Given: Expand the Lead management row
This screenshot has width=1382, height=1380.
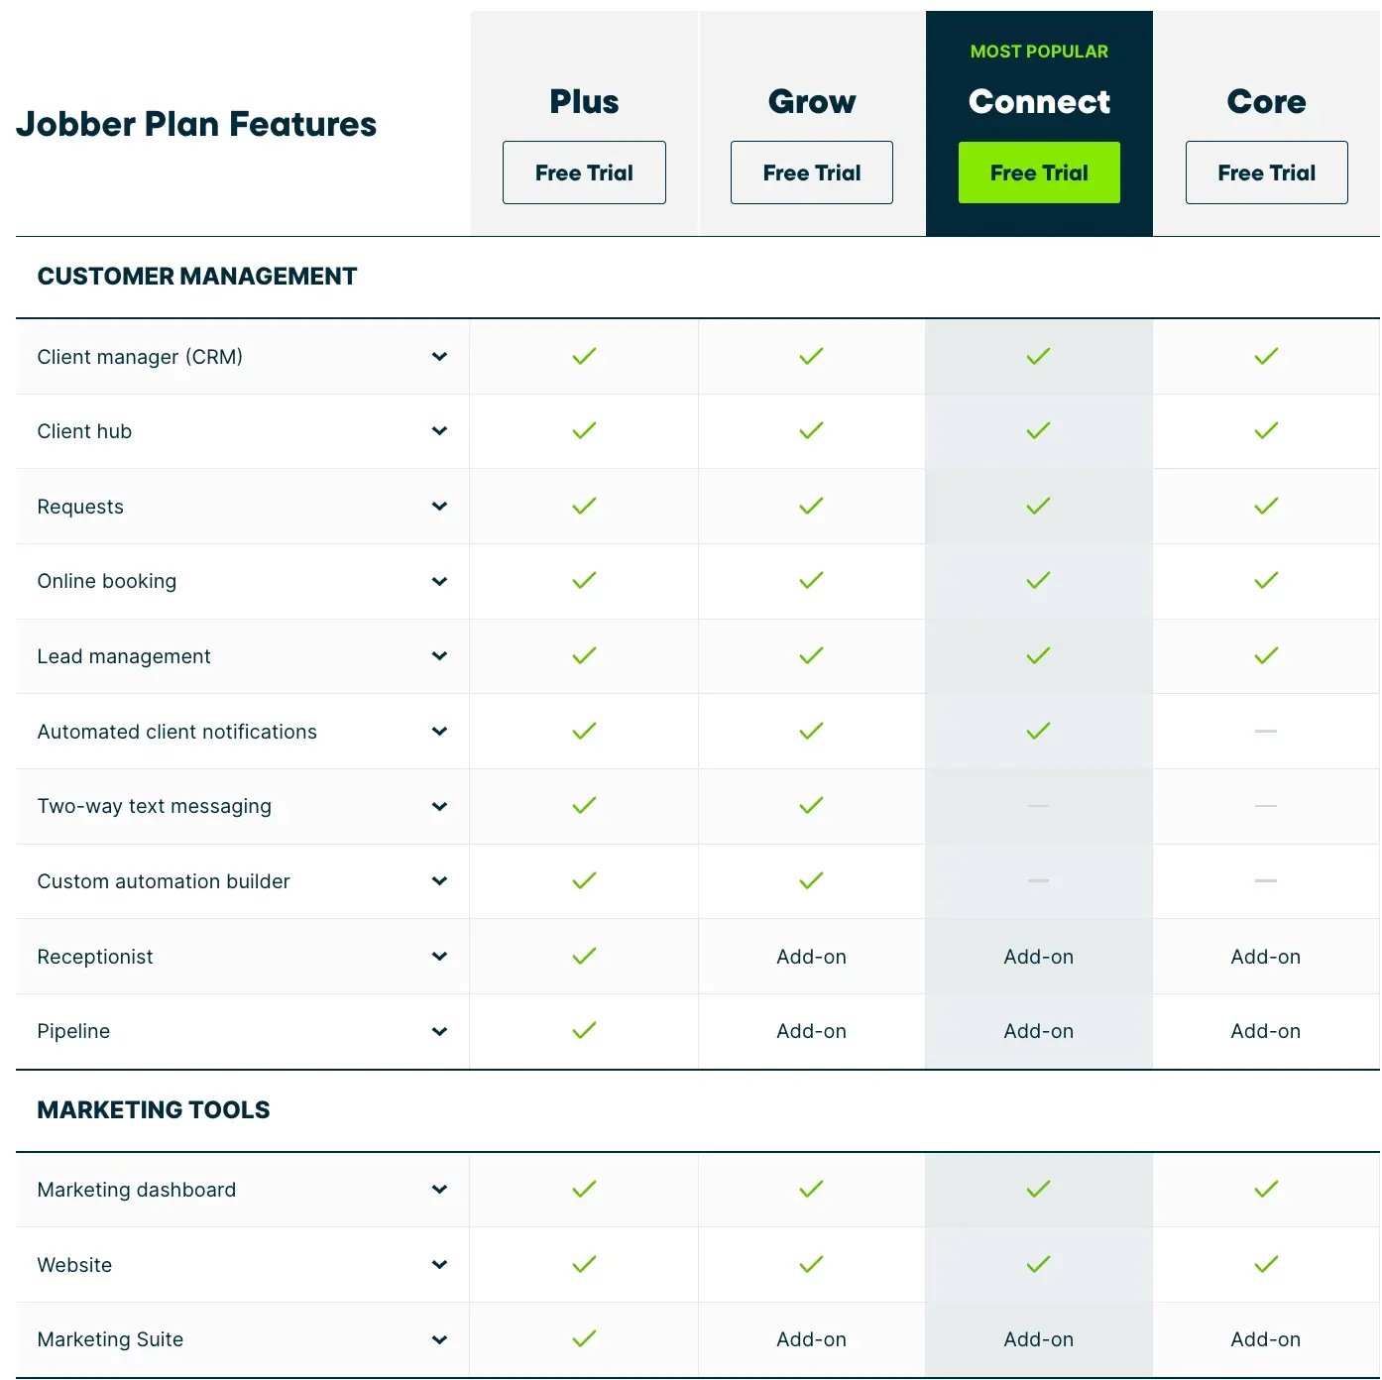Looking at the screenshot, I should [439, 656].
